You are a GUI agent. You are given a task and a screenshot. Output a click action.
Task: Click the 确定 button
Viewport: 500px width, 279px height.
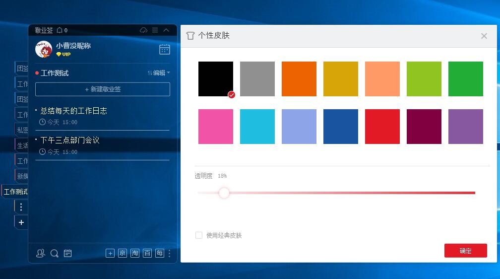click(x=465, y=251)
